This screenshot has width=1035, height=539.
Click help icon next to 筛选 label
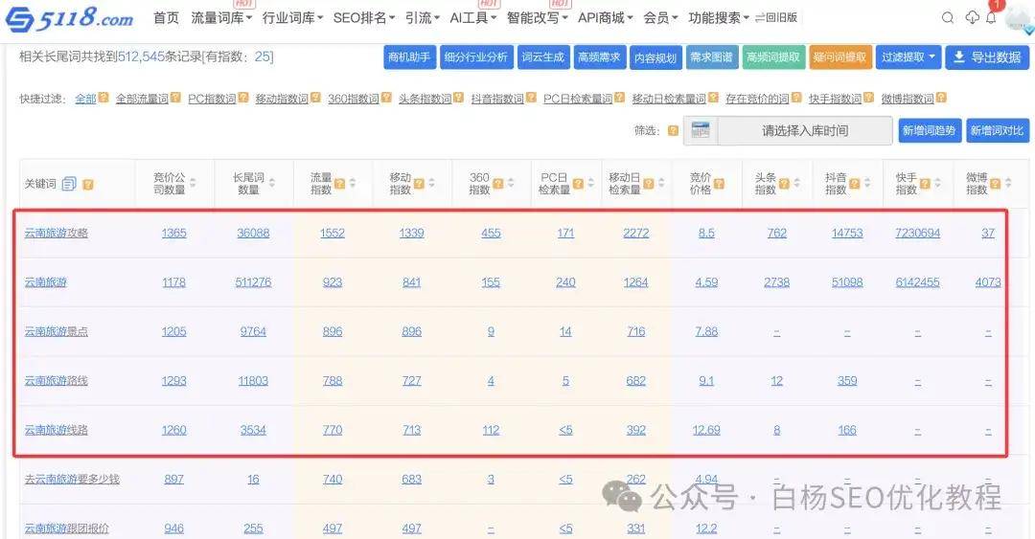coord(673,130)
